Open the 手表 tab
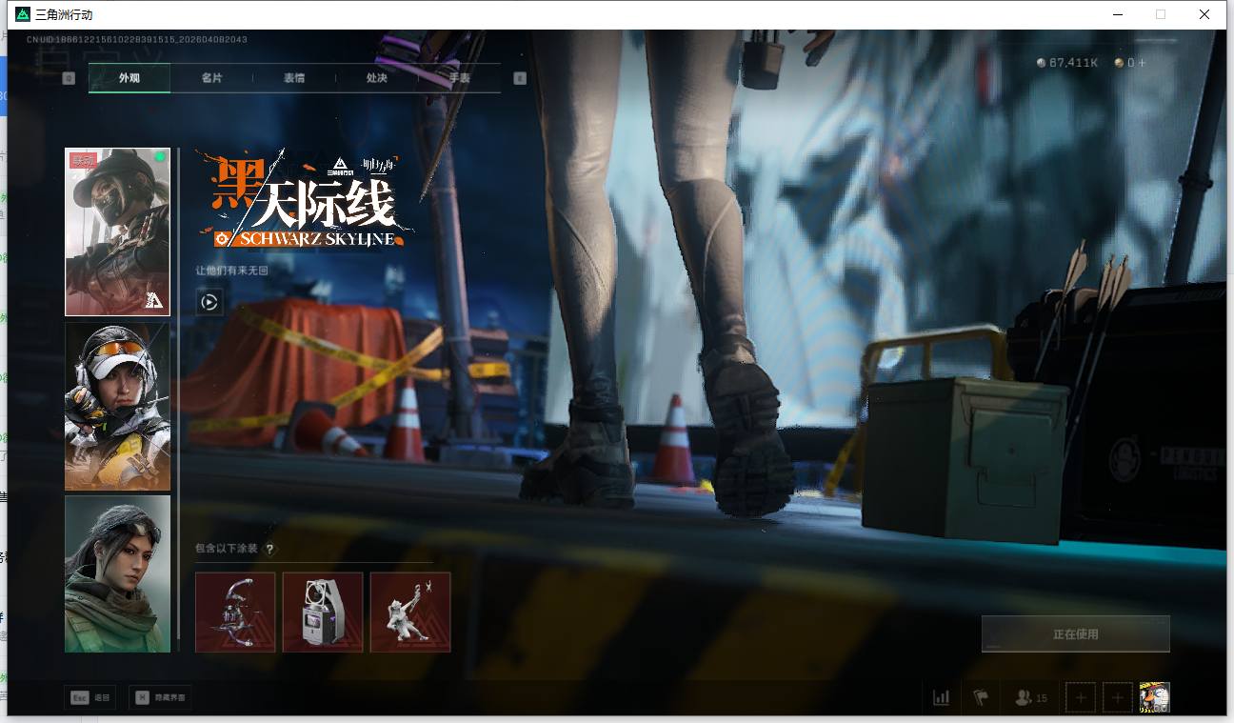 click(459, 78)
